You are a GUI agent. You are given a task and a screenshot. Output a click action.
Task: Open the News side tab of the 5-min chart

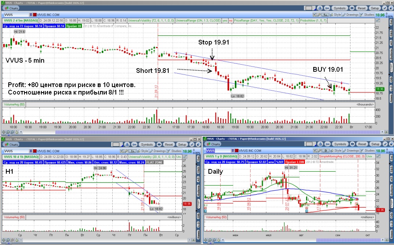point(391,98)
